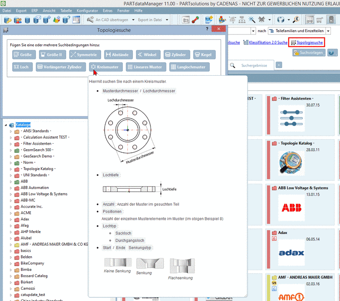Open the Datei menu
This screenshot has width=340, height=301.
coord(7,10)
